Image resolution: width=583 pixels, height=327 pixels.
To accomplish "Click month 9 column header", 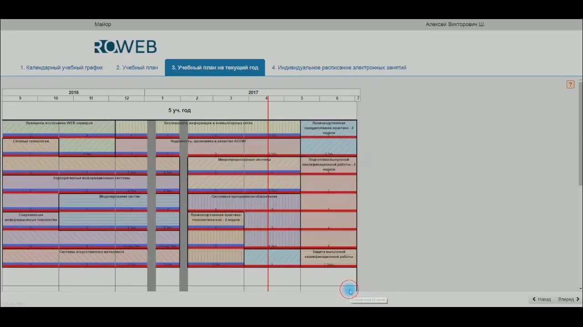I will tap(20, 99).
